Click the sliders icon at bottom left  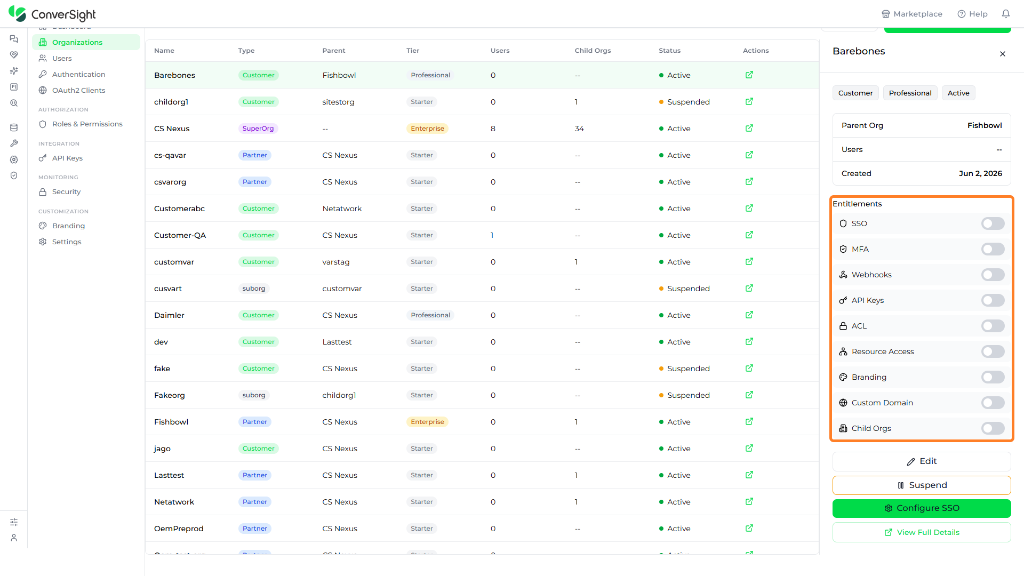pos(14,522)
